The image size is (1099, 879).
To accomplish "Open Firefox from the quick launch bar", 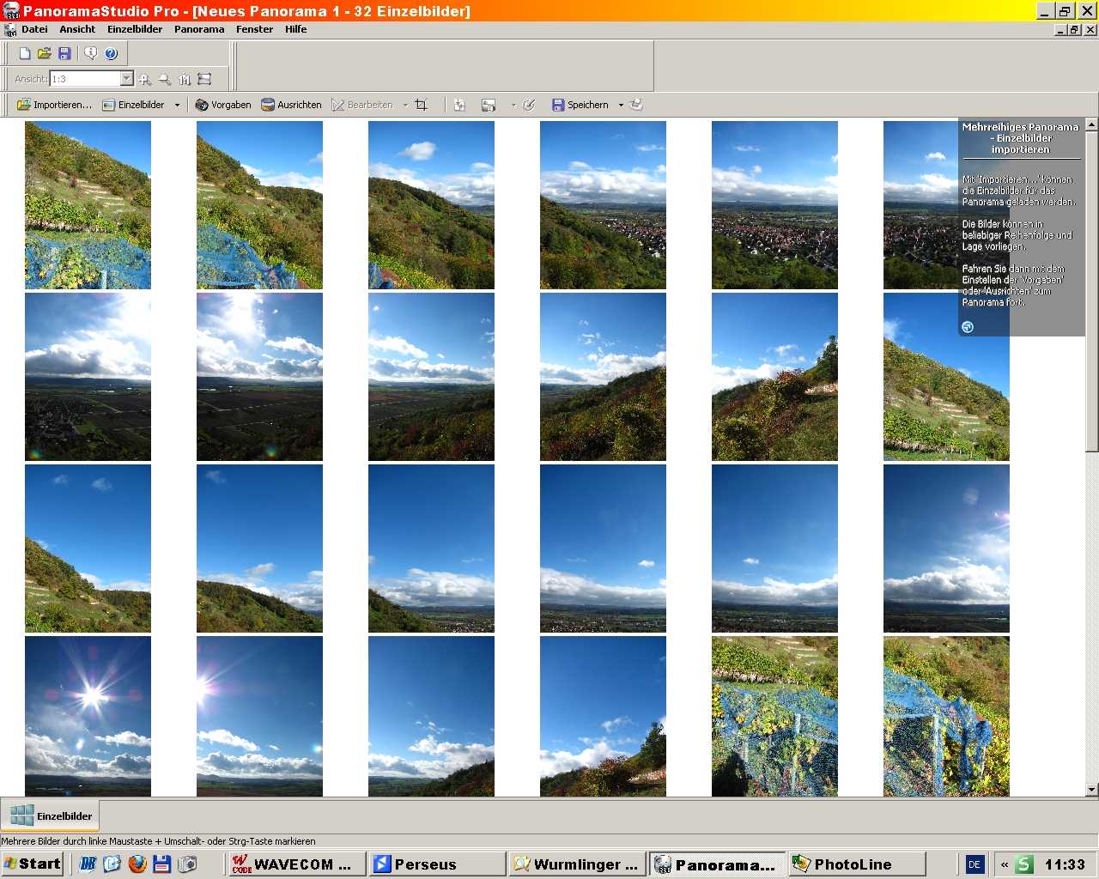I will click(137, 864).
